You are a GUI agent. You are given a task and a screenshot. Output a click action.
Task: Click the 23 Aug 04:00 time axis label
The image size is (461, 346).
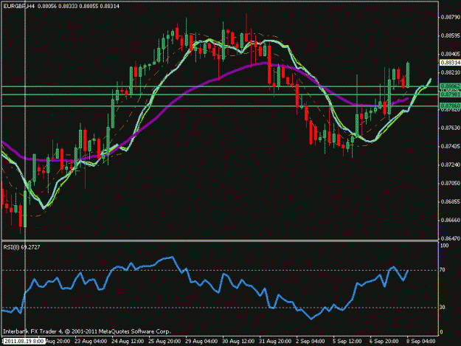[91, 342]
